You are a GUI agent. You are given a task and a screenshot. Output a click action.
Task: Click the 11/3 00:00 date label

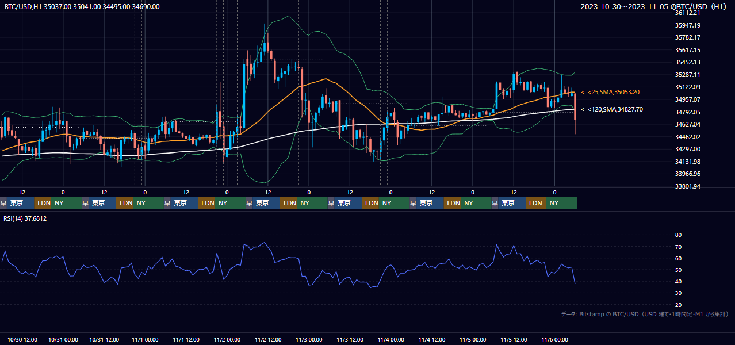(x=309, y=339)
